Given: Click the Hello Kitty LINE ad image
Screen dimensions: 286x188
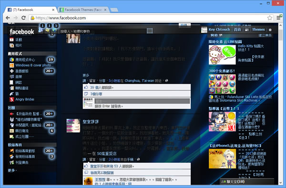Looking at the screenshot, I should click(x=222, y=55).
